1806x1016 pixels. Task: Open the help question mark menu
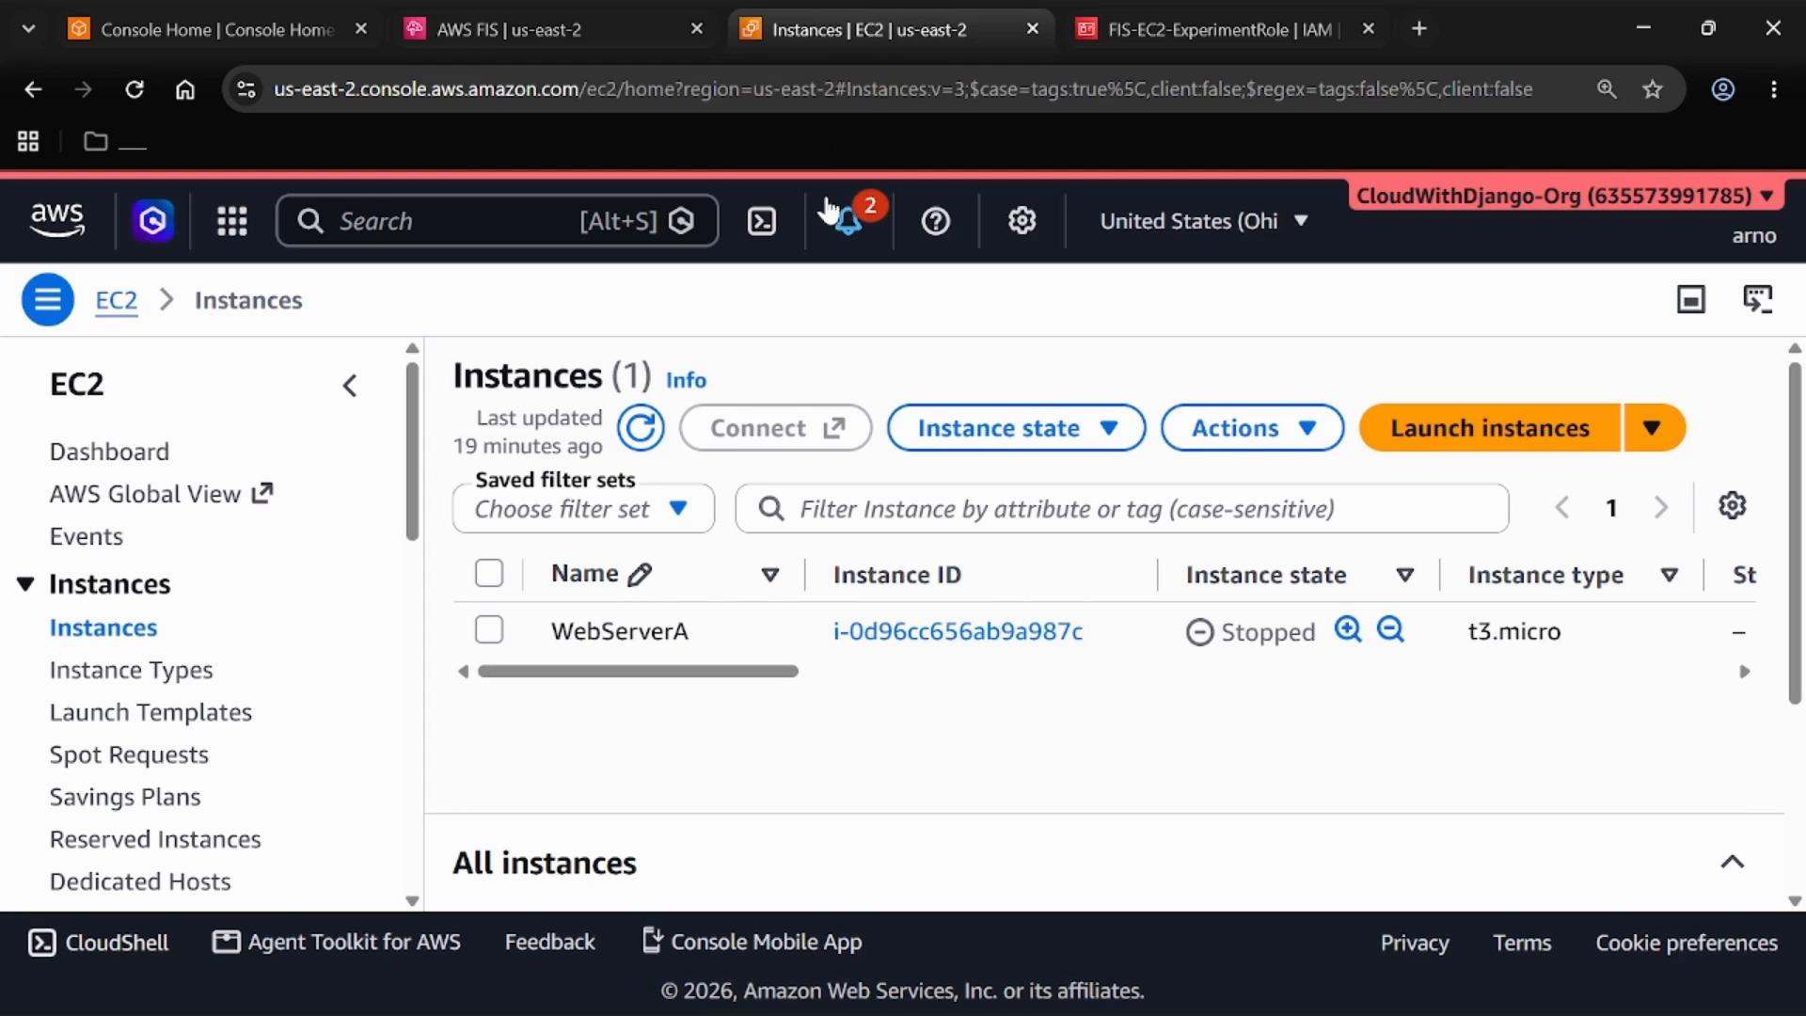point(935,221)
